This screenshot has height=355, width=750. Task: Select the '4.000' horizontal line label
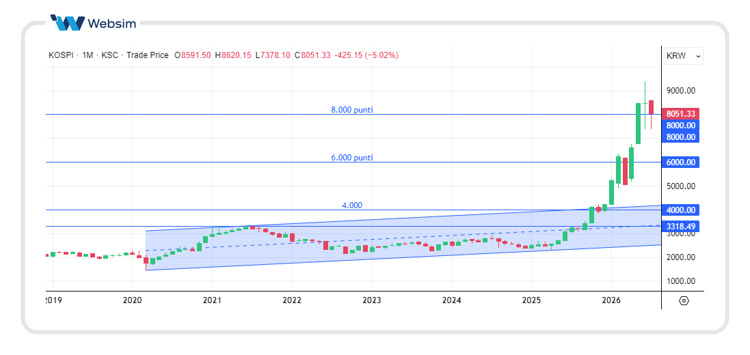[x=352, y=205]
